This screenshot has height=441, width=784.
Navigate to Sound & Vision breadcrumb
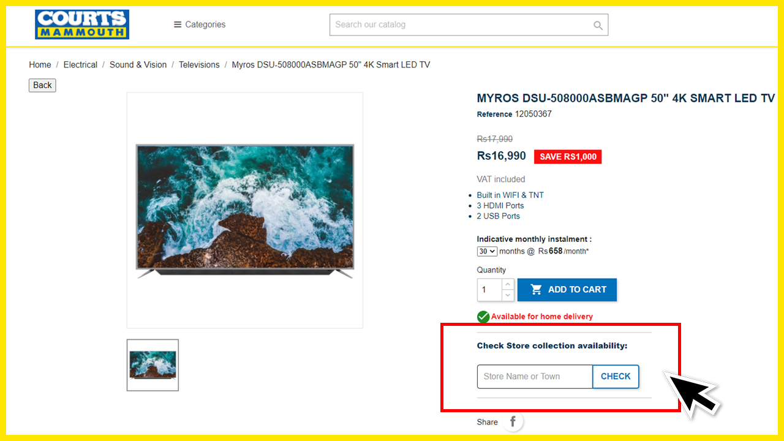[138, 64]
